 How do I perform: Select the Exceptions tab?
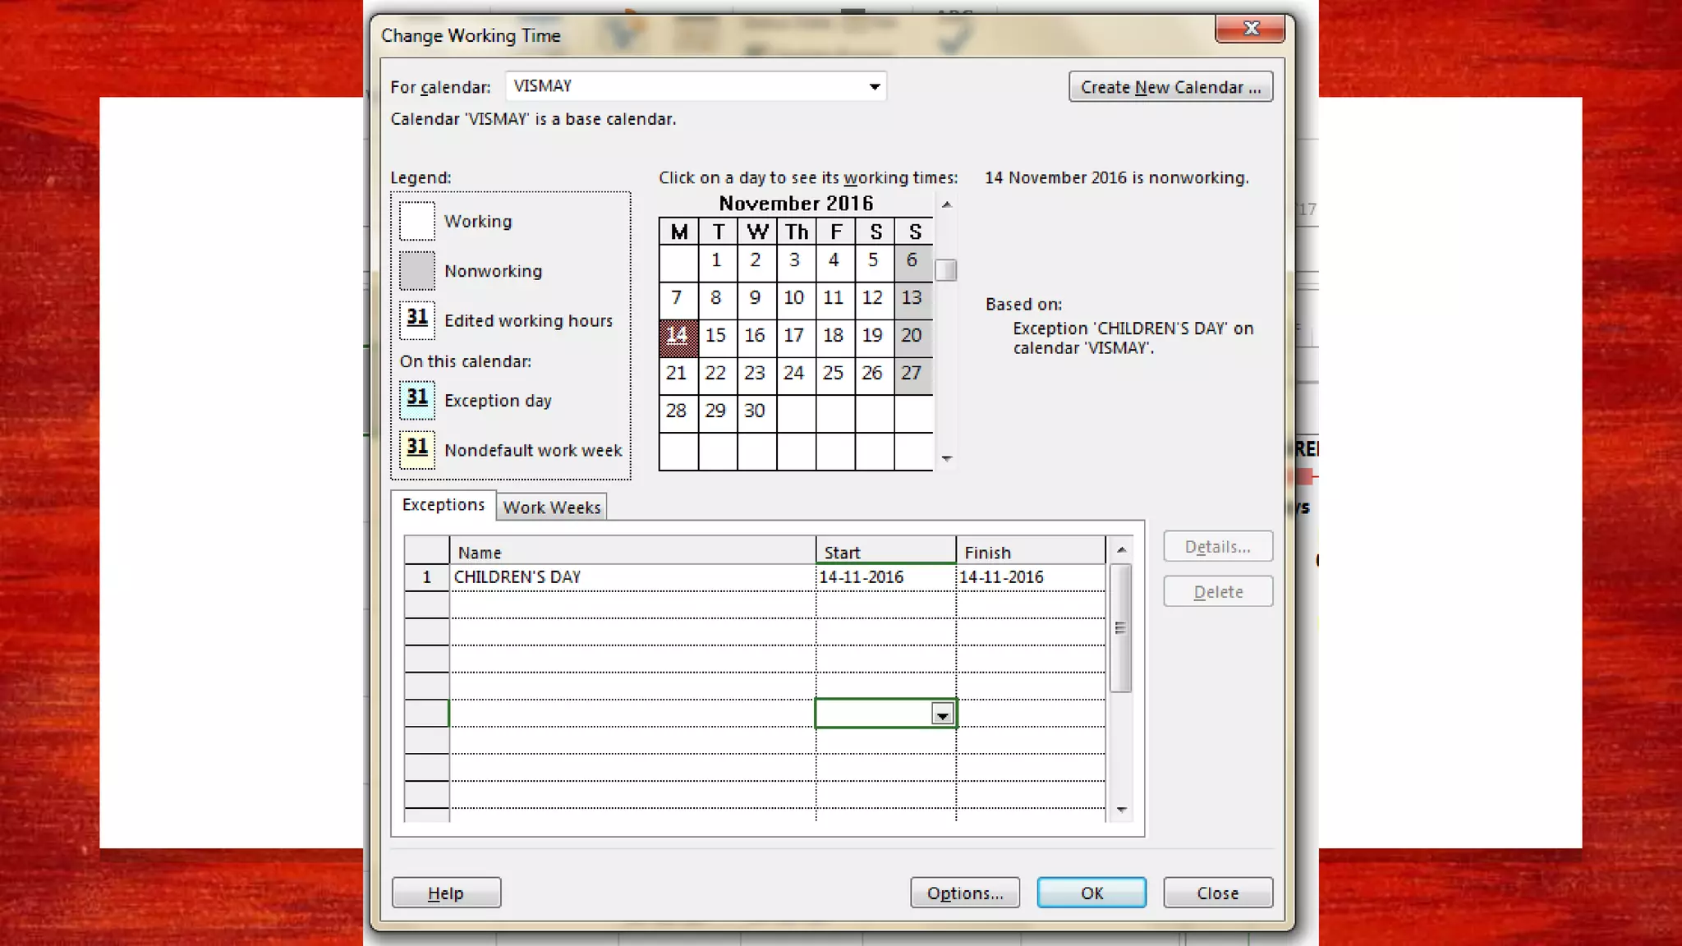point(443,505)
